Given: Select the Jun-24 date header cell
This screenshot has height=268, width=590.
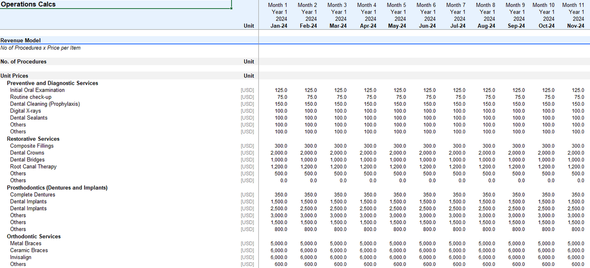Looking at the screenshot, I should (x=427, y=26).
